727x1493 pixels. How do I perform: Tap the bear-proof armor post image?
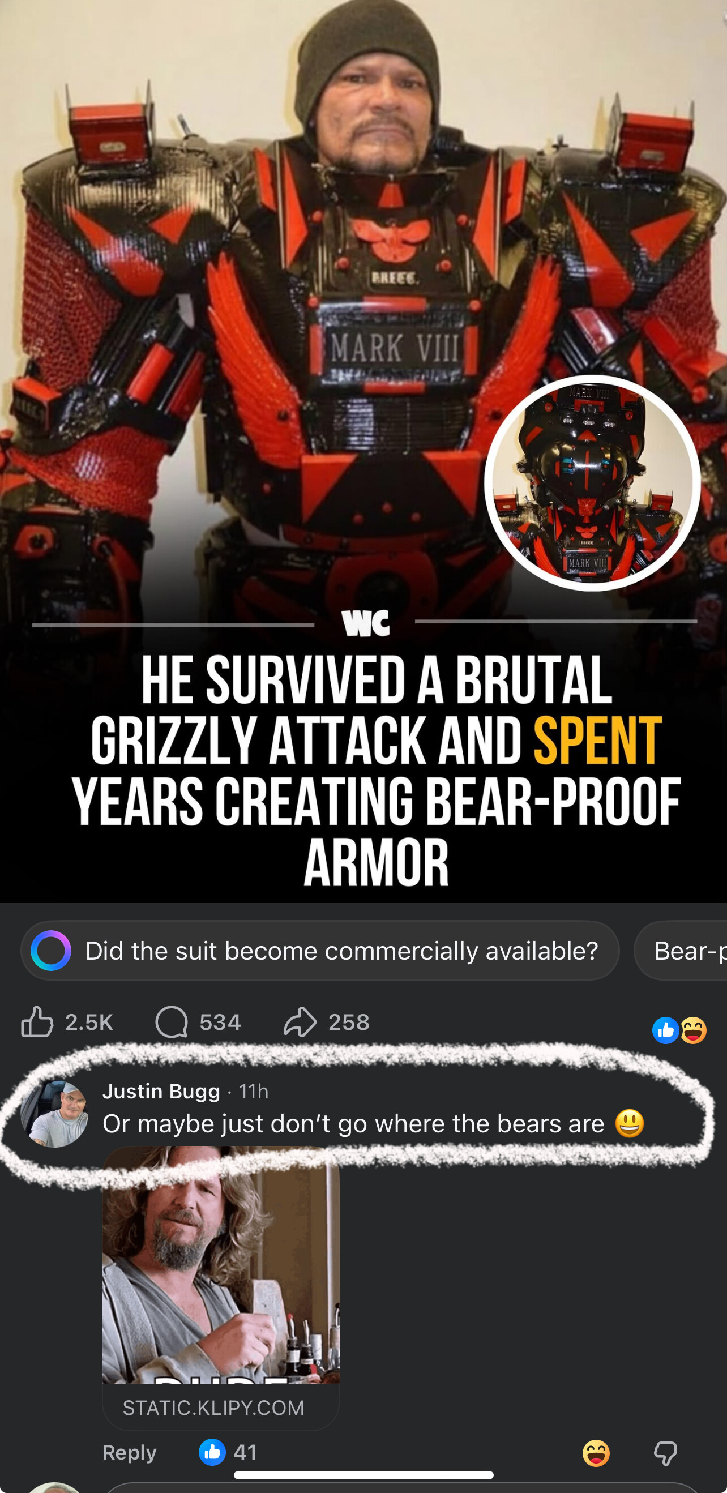[363, 451]
